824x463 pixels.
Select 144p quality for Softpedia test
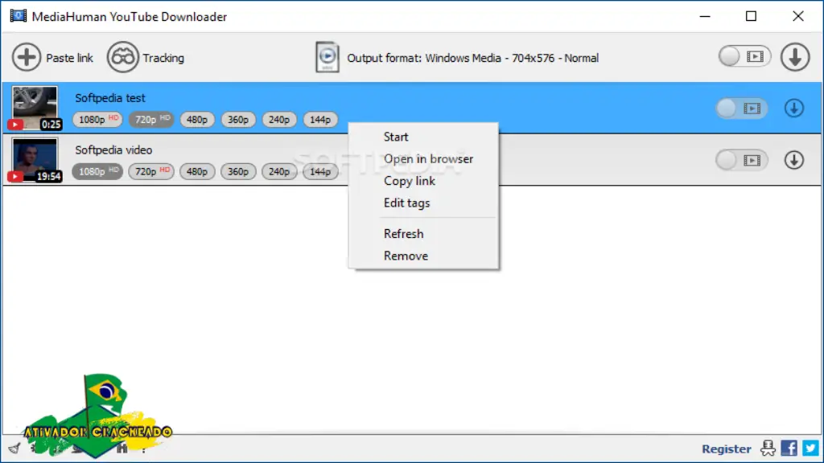(320, 120)
